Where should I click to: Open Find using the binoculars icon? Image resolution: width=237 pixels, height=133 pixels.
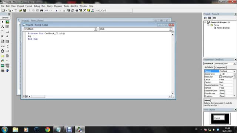coord(41,10)
